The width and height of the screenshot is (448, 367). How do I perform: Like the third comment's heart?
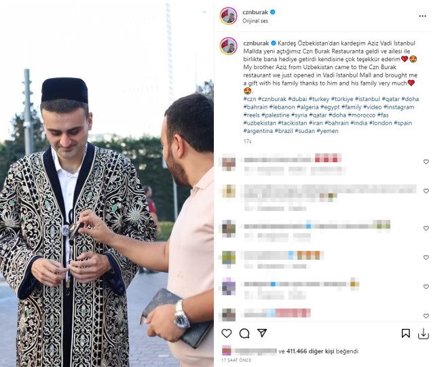click(x=426, y=228)
